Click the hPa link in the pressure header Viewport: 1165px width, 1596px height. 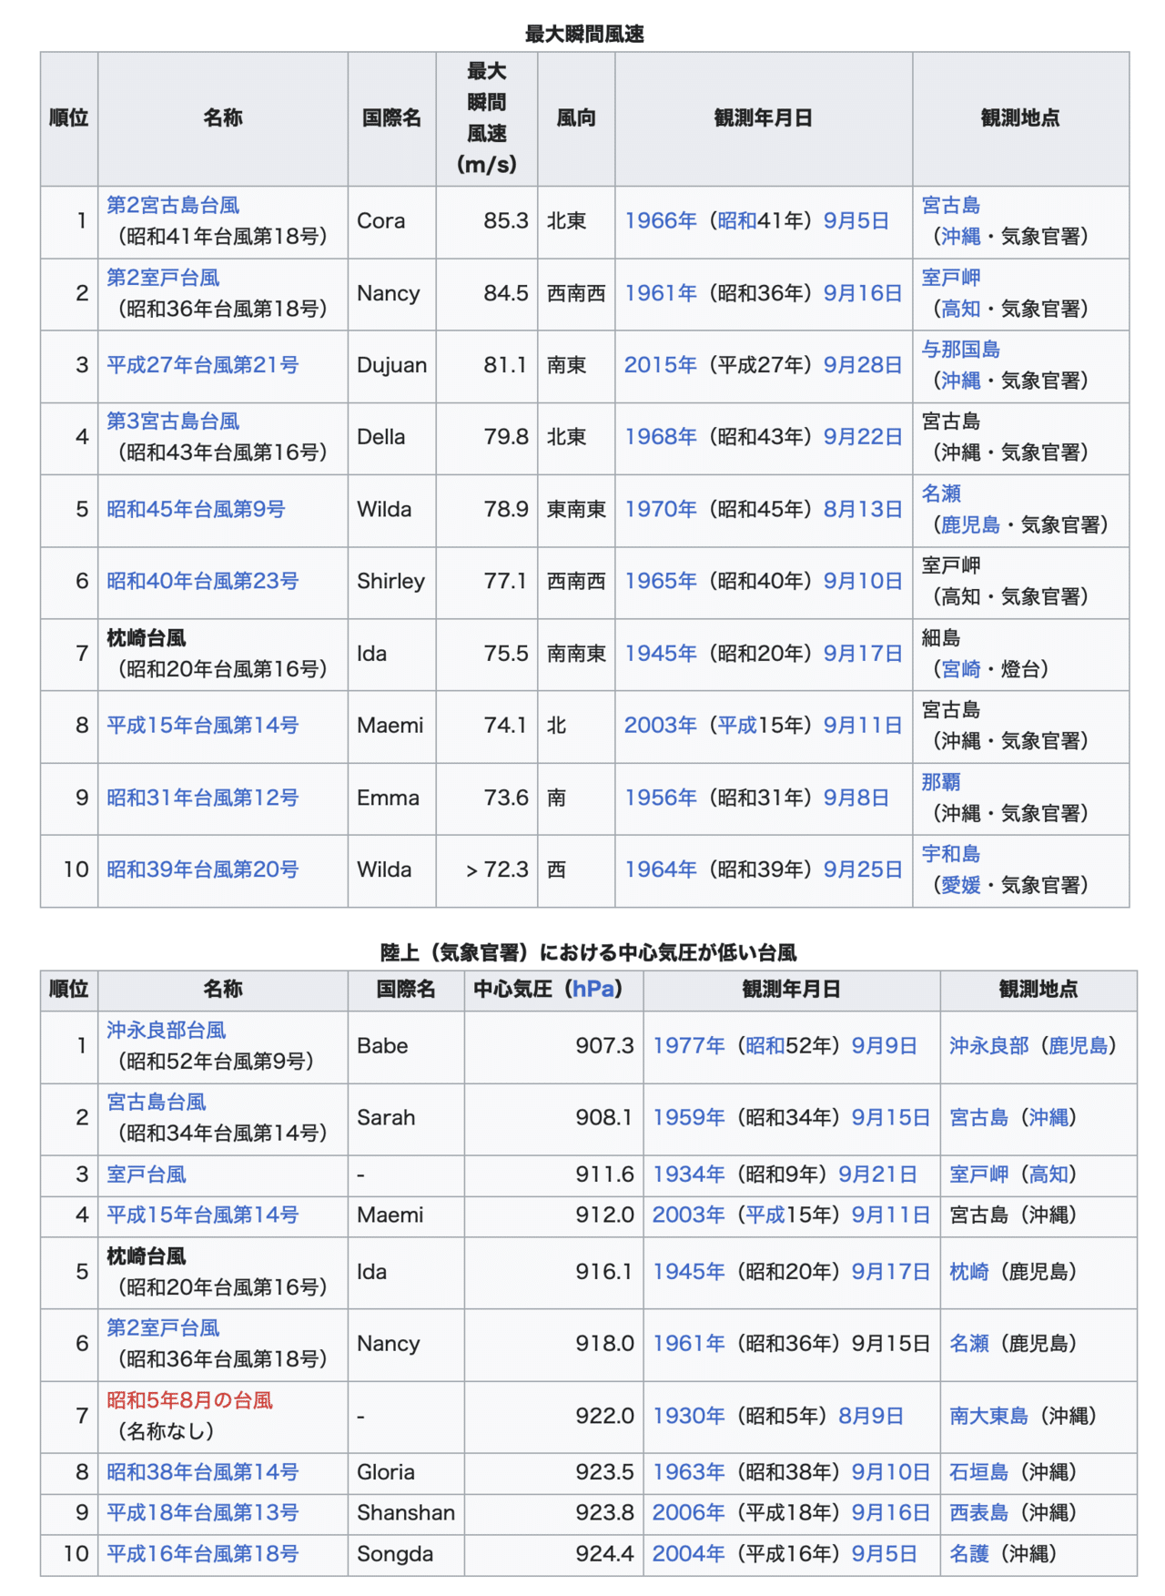(x=593, y=989)
